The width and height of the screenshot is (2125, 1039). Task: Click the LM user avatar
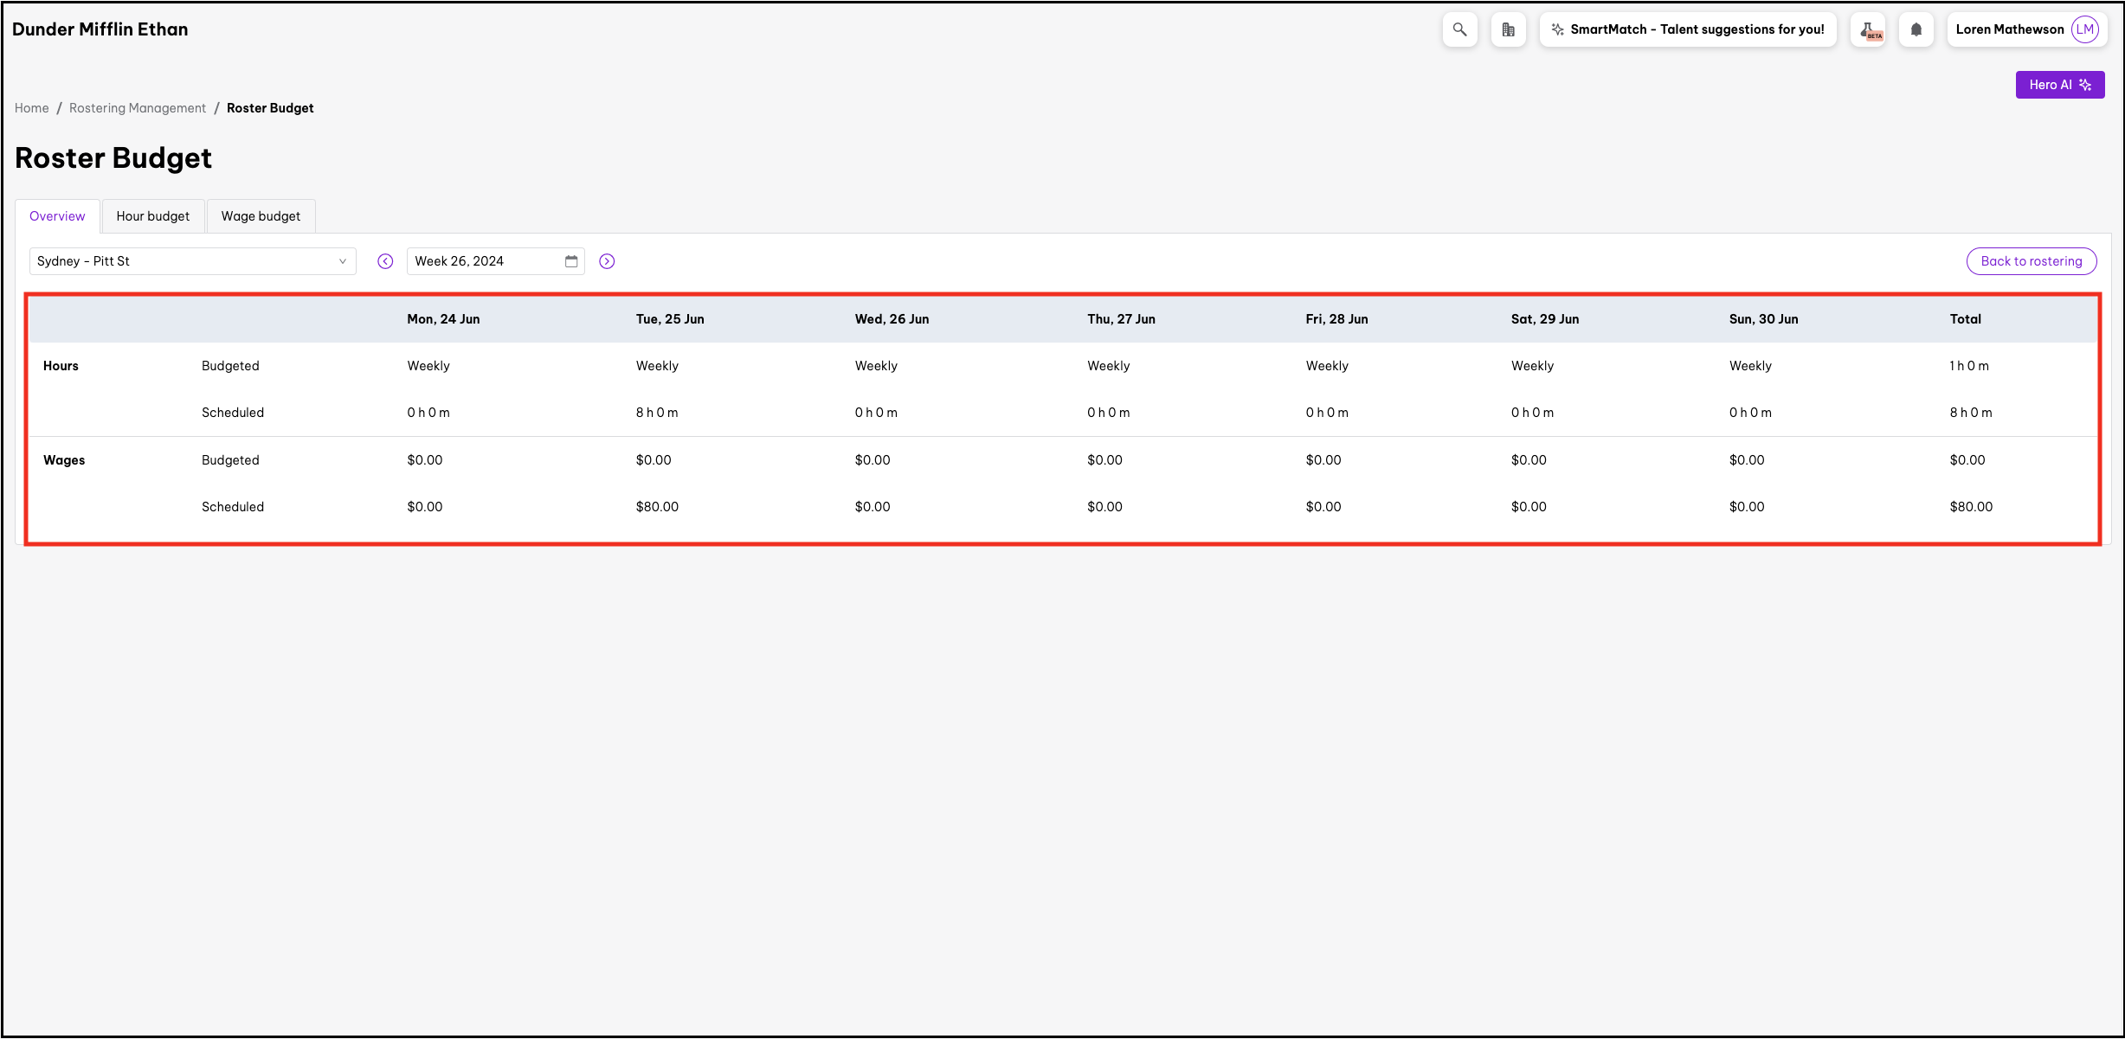tap(2085, 29)
